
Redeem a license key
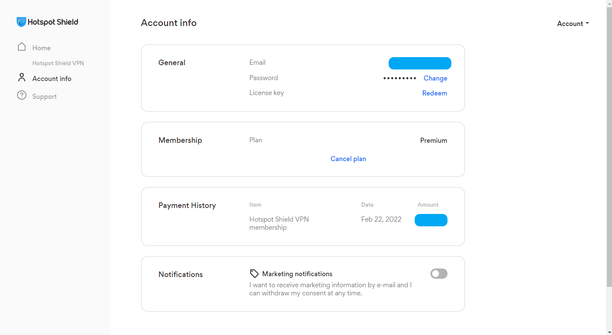435,93
